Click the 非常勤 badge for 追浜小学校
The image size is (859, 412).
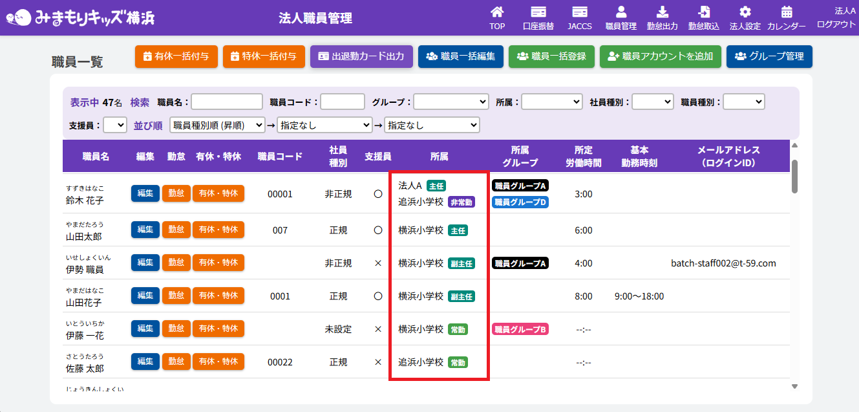click(x=461, y=202)
